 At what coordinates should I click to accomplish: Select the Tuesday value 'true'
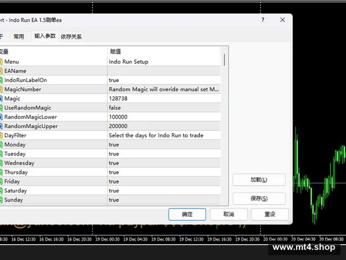click(x=114, y=154)
